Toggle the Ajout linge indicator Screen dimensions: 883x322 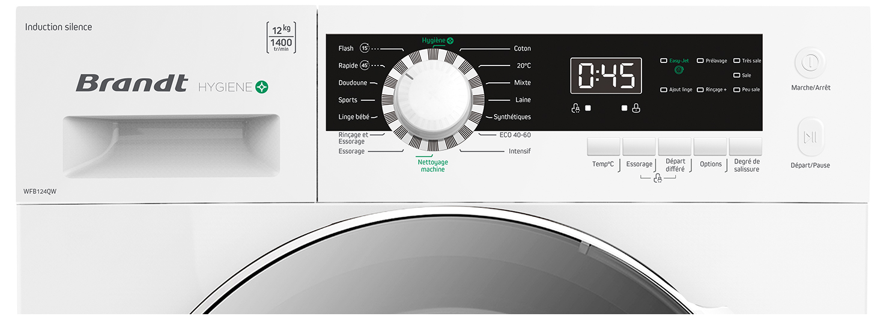click(664, 90)
